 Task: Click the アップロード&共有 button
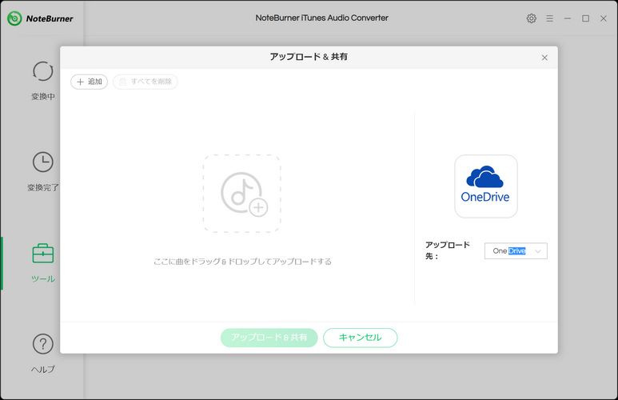pos(269,338)
